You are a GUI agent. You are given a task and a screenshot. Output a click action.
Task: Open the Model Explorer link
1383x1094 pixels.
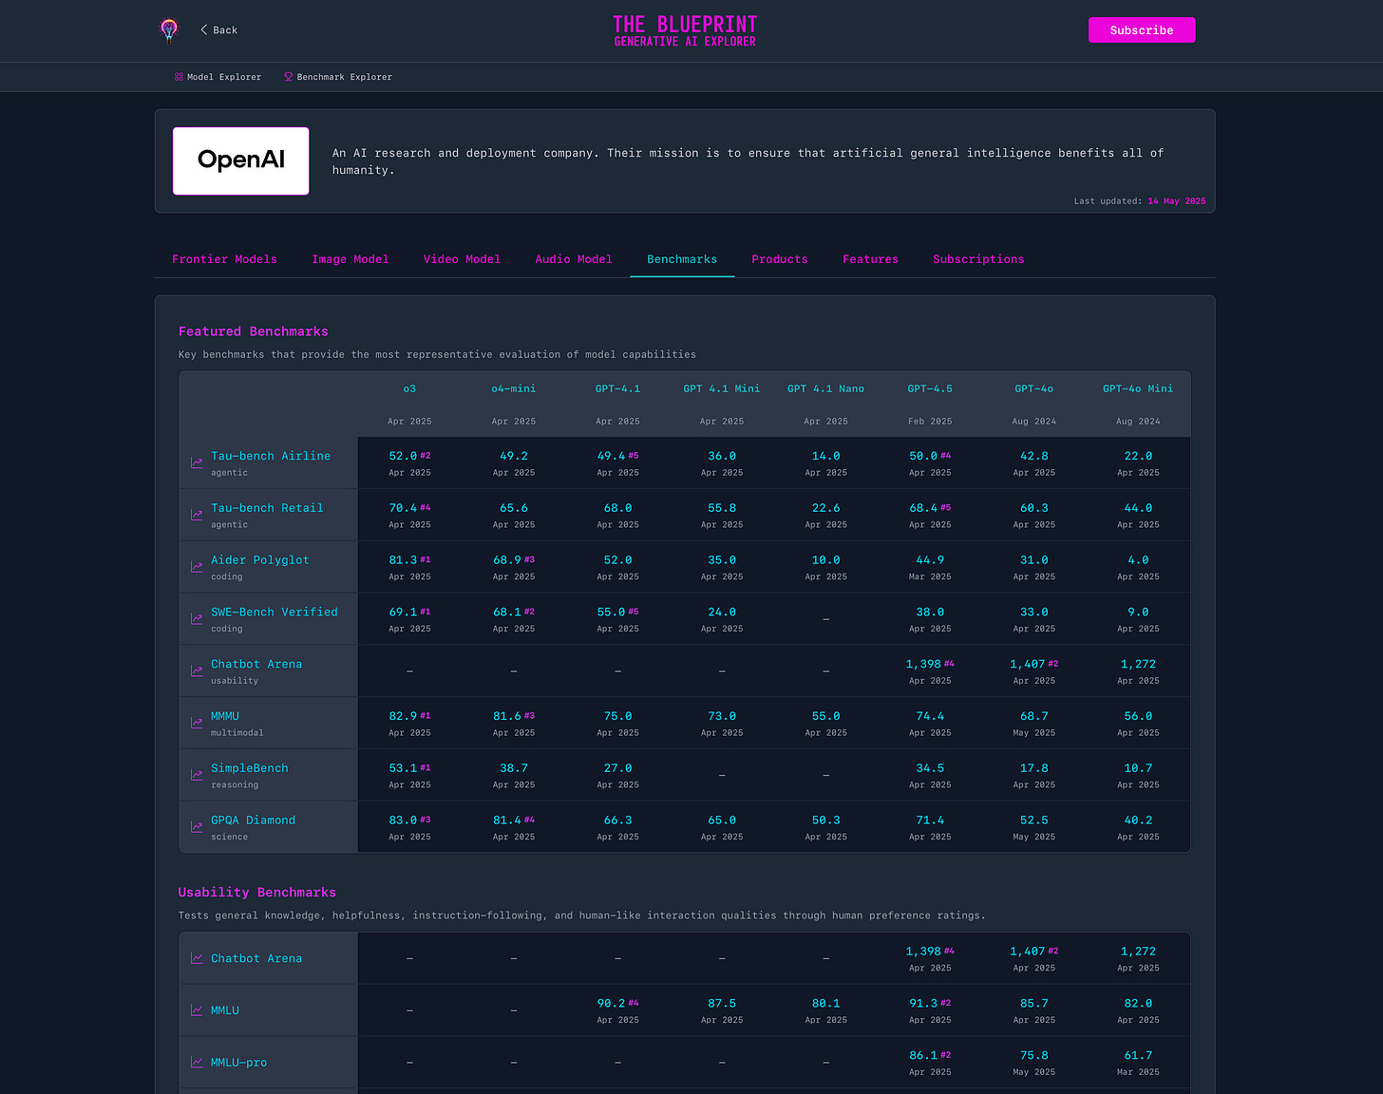tap(218, 77)
